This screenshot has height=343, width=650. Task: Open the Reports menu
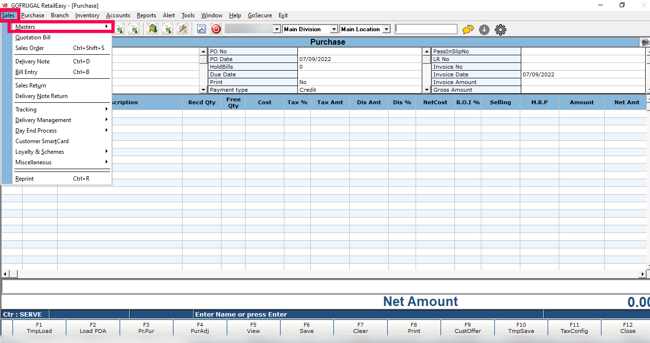[146, 15]
